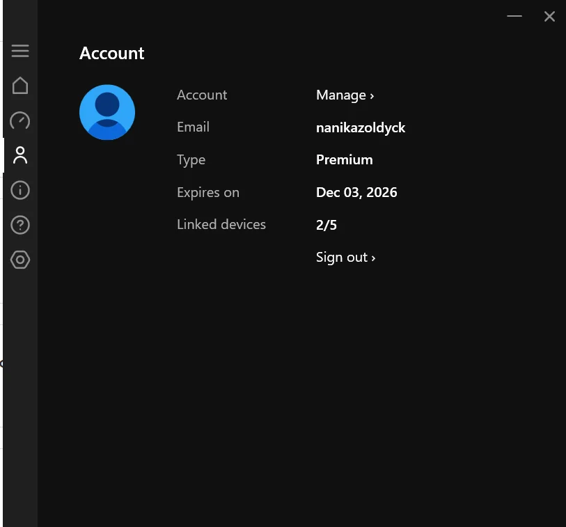The width and height of the screenshot is (566, 527).
Task: Click the Premium account type value
Action: click(345, 160)
